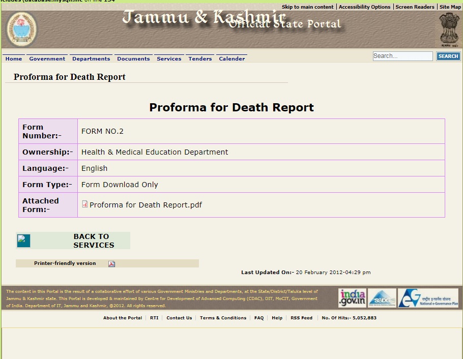Image resolution: width=463 pixels, height=359 pixels.
Task: Click the SEARCH button
Action: [x=447, y=56]
